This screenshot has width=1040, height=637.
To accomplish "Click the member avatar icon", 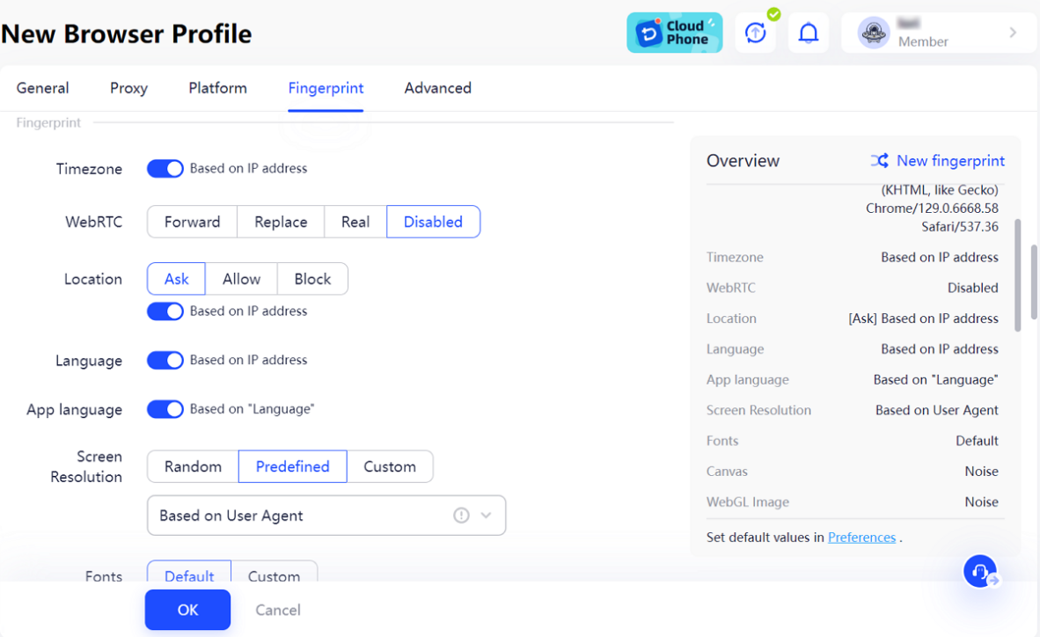I will (874, 33).
